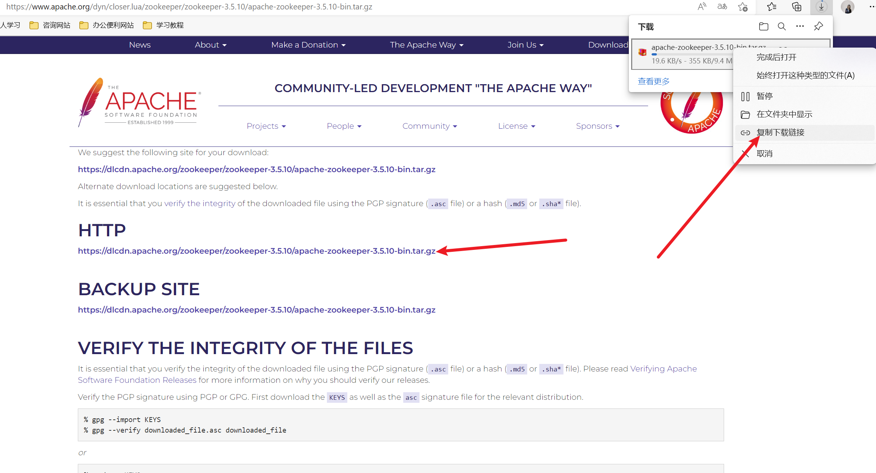This screenshot has height=473, width=876.
Task: Expand the License dropdown
Action: click(x=517, y=126)
